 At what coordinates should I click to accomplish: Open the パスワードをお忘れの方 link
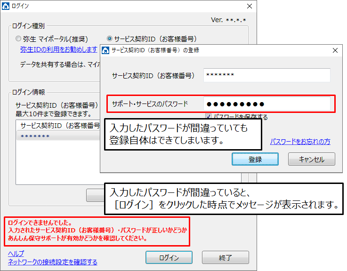pyautogui.click(x=300, y=141)
